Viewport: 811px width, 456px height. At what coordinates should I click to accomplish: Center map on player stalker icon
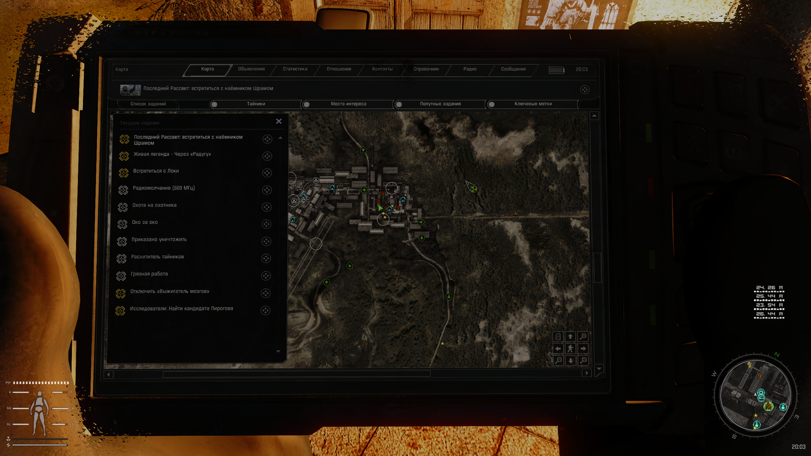pos(571,349)
